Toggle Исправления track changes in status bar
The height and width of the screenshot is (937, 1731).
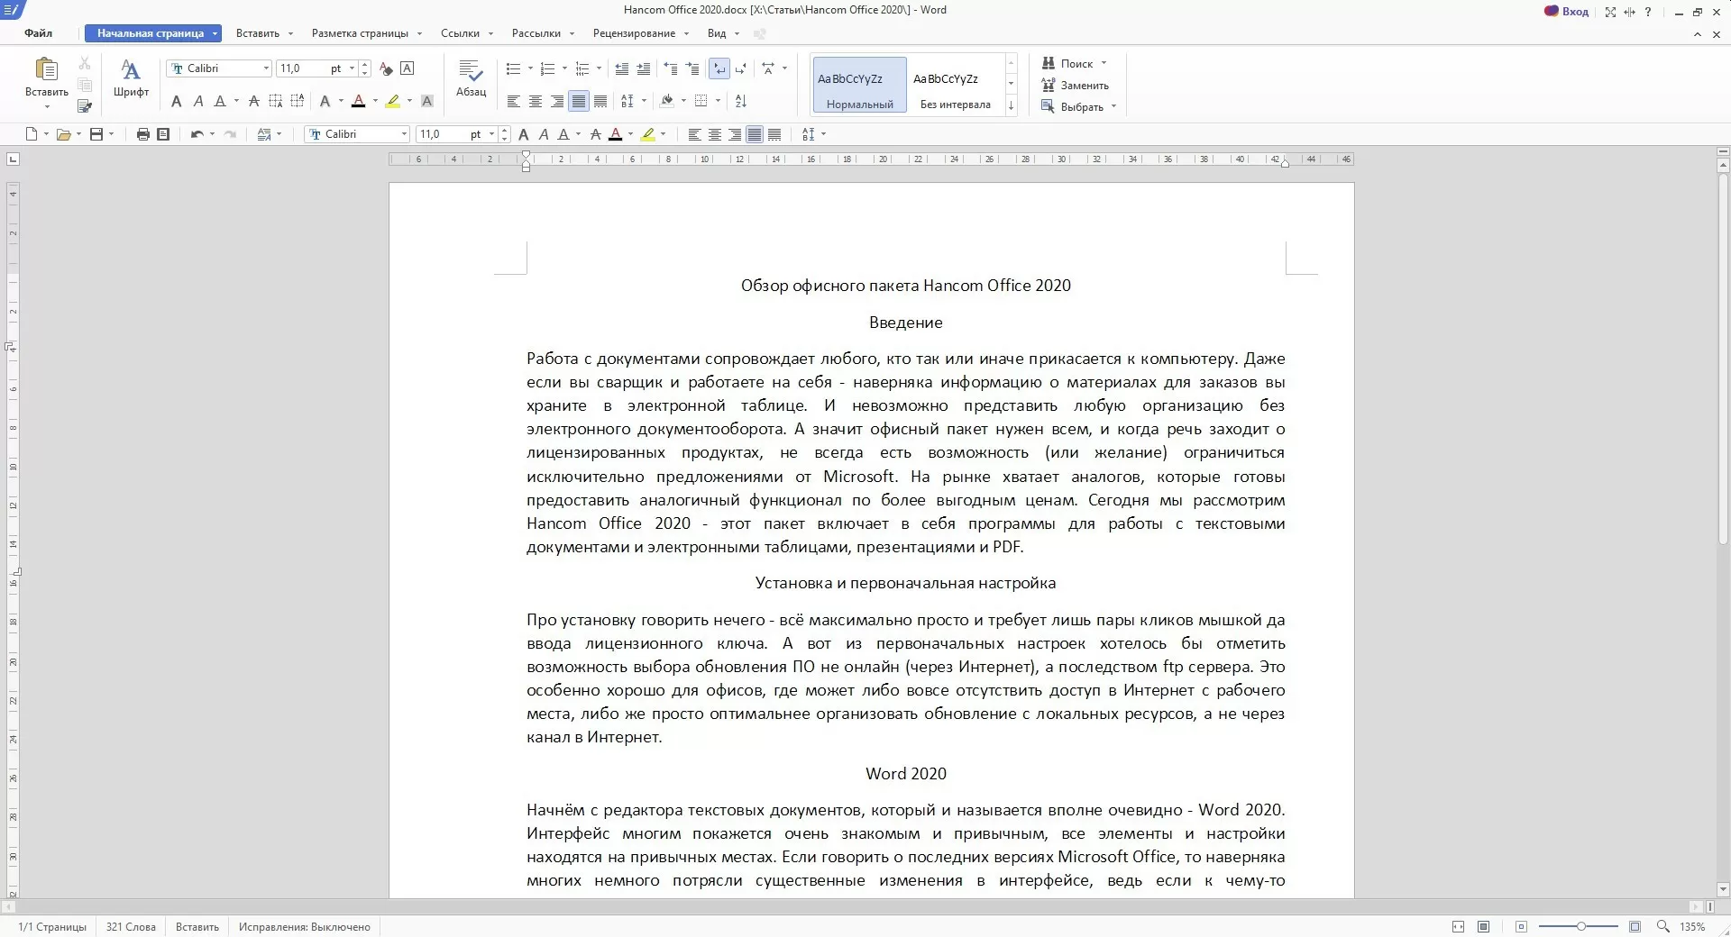(x=304, y=926)
